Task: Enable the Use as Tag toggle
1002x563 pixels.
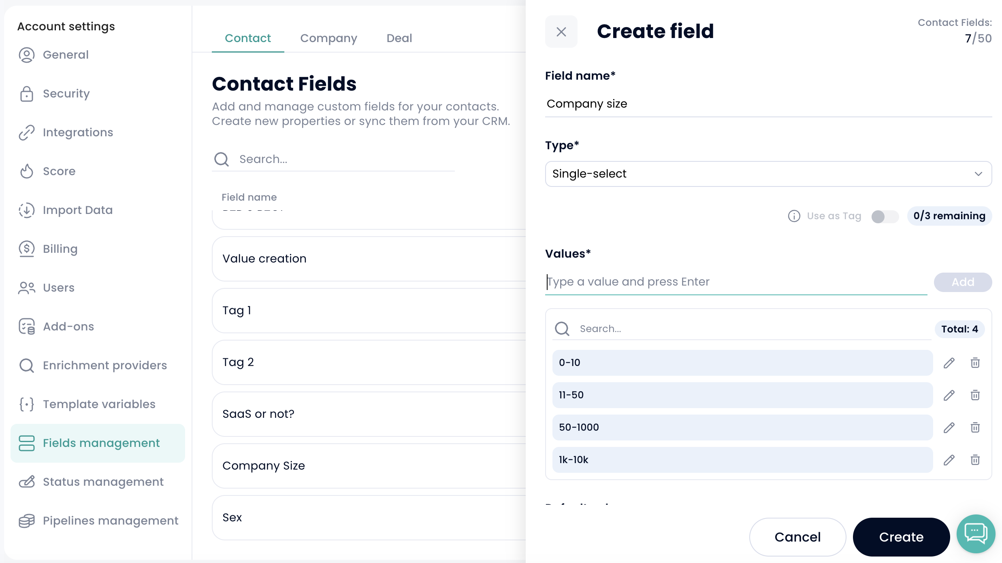Action: click(x=885, y=216)
